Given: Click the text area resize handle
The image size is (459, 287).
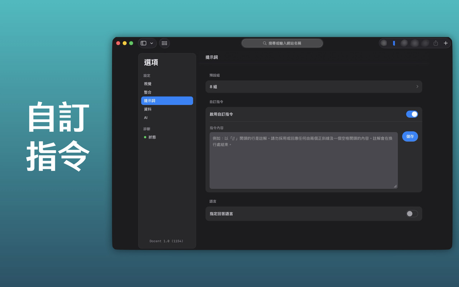Looking at the screenshot, I should (395, 186).
